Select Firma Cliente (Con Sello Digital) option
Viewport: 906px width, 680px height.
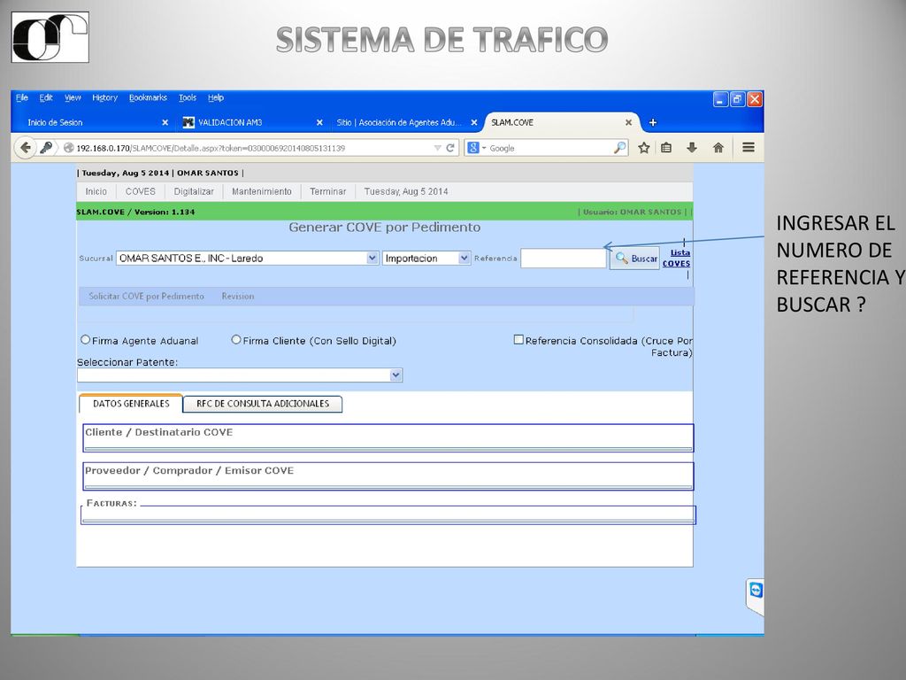click(x=235, y=340)
